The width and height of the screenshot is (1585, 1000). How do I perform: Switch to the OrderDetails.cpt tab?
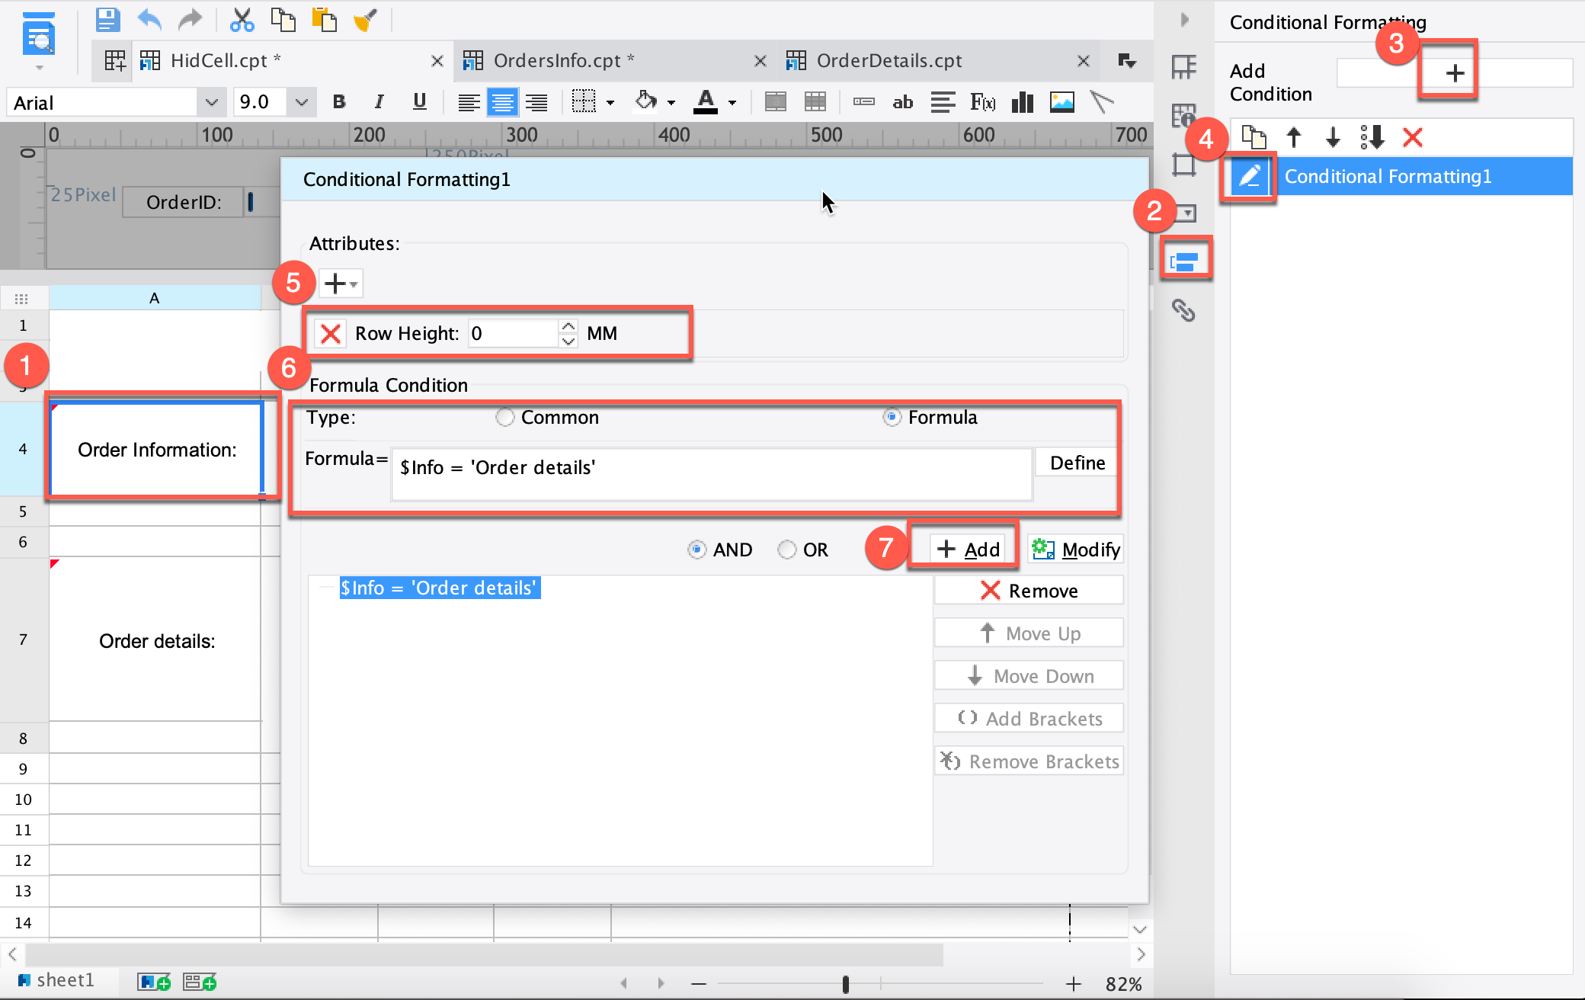click(889, 60)
